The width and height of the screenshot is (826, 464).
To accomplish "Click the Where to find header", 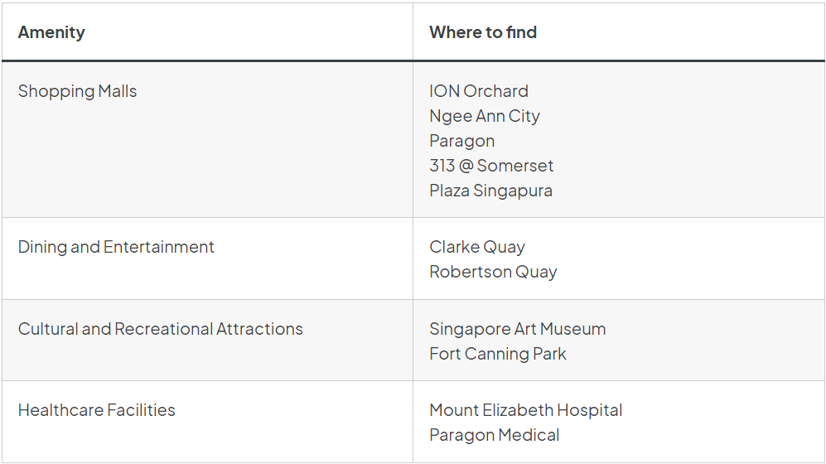I will [483, 32].
